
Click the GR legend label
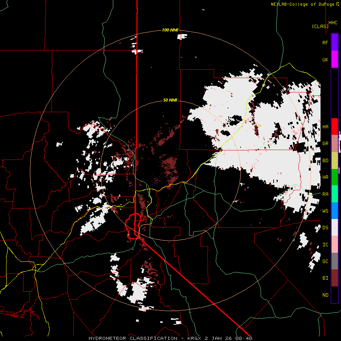tap(325, 144)
